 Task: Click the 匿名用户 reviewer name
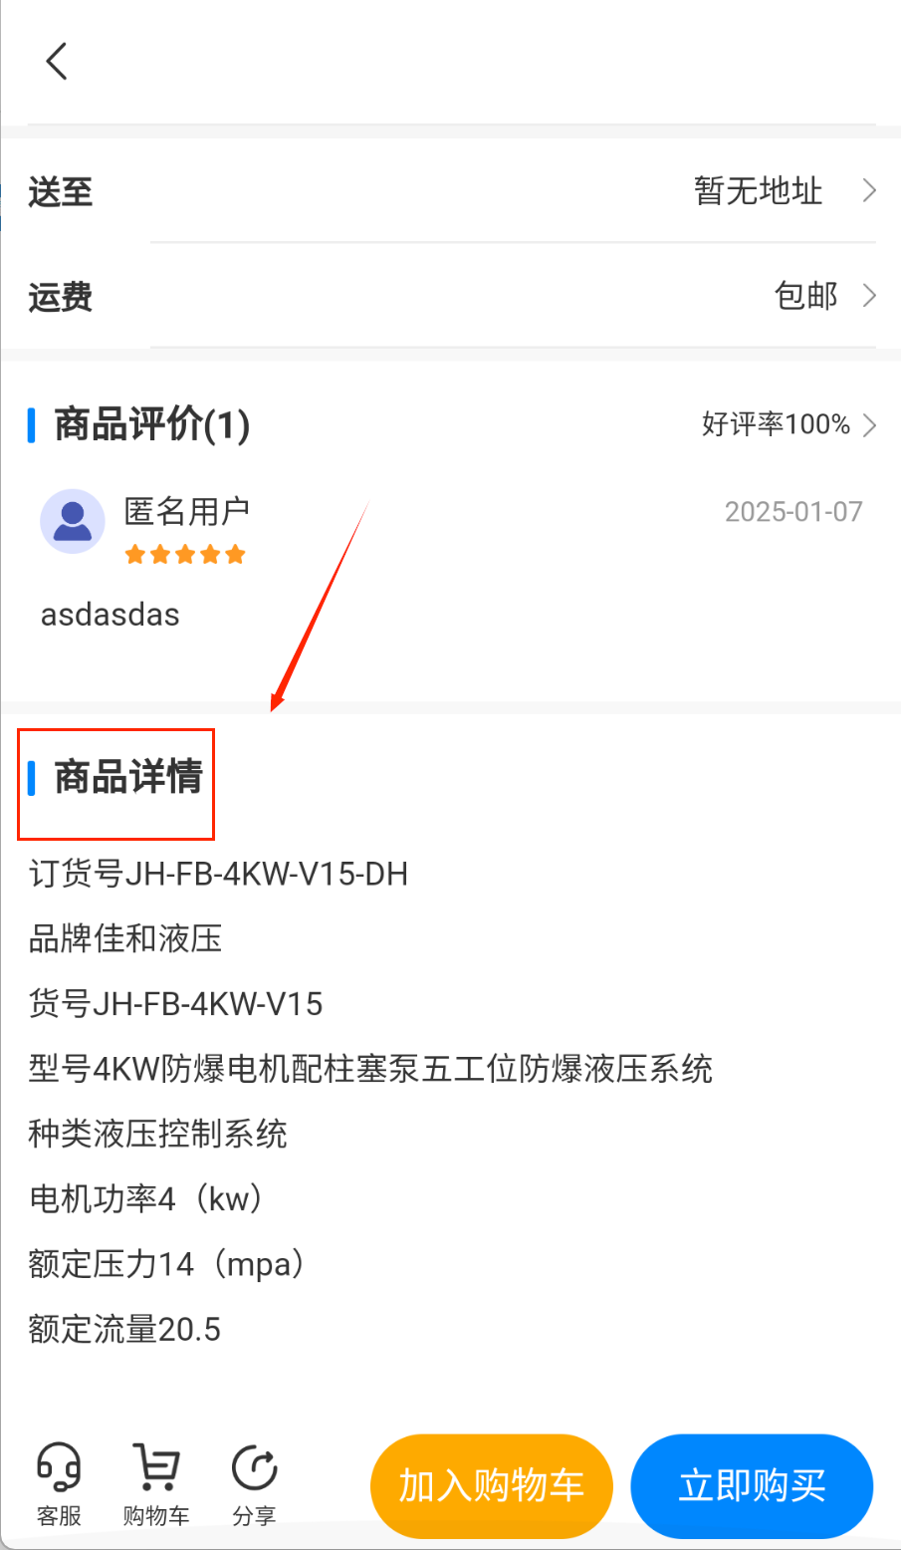[186, 511]
